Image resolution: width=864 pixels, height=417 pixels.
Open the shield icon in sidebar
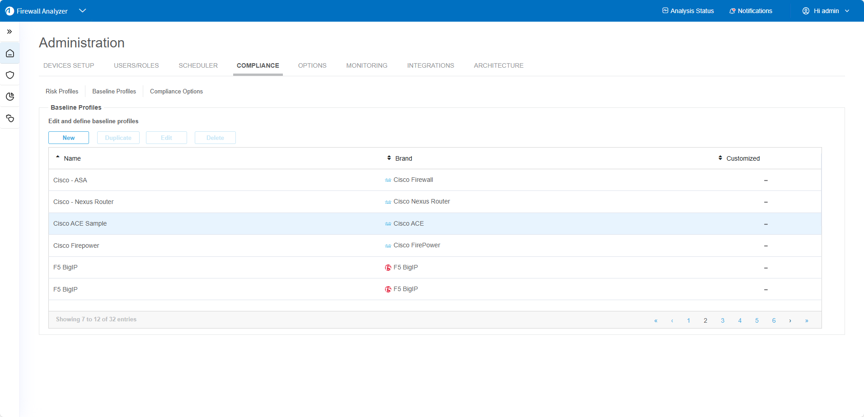[10, 75]
